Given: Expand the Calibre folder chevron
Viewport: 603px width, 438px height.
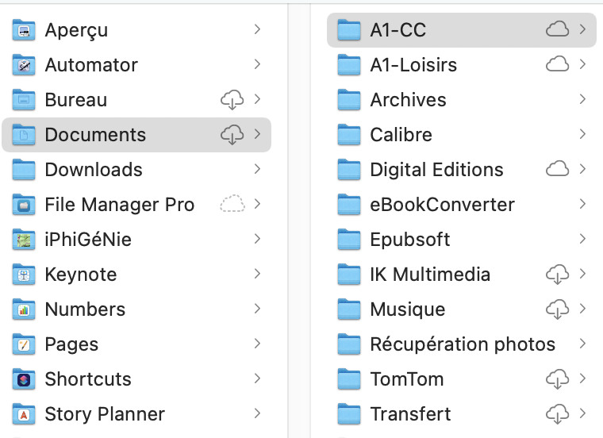Looking at the screenshot, I should point(582,135).
